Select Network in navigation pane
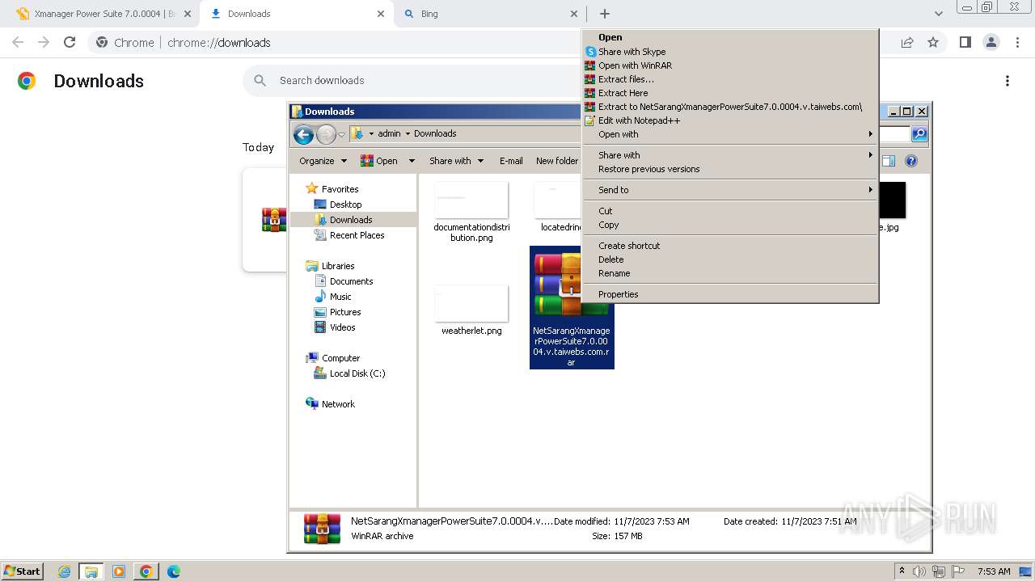 pyautogui.click(x=338, y=404)
